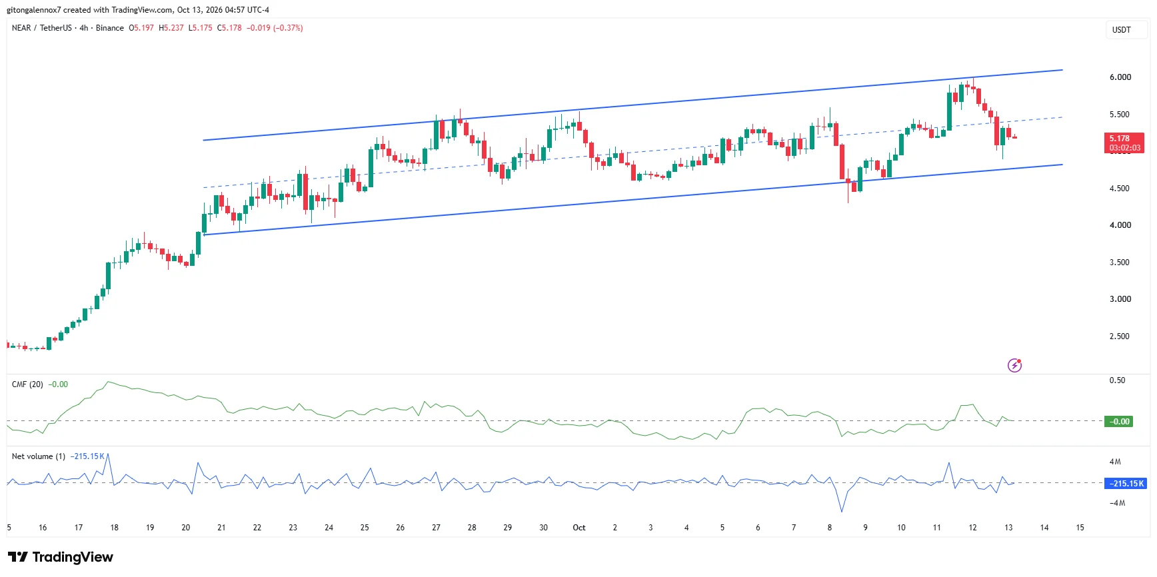Image resolution: width=1157 pixels, height=577 pixels.
Task: Click the 6.000 price axis label
Action: [x=1120, y=77]
